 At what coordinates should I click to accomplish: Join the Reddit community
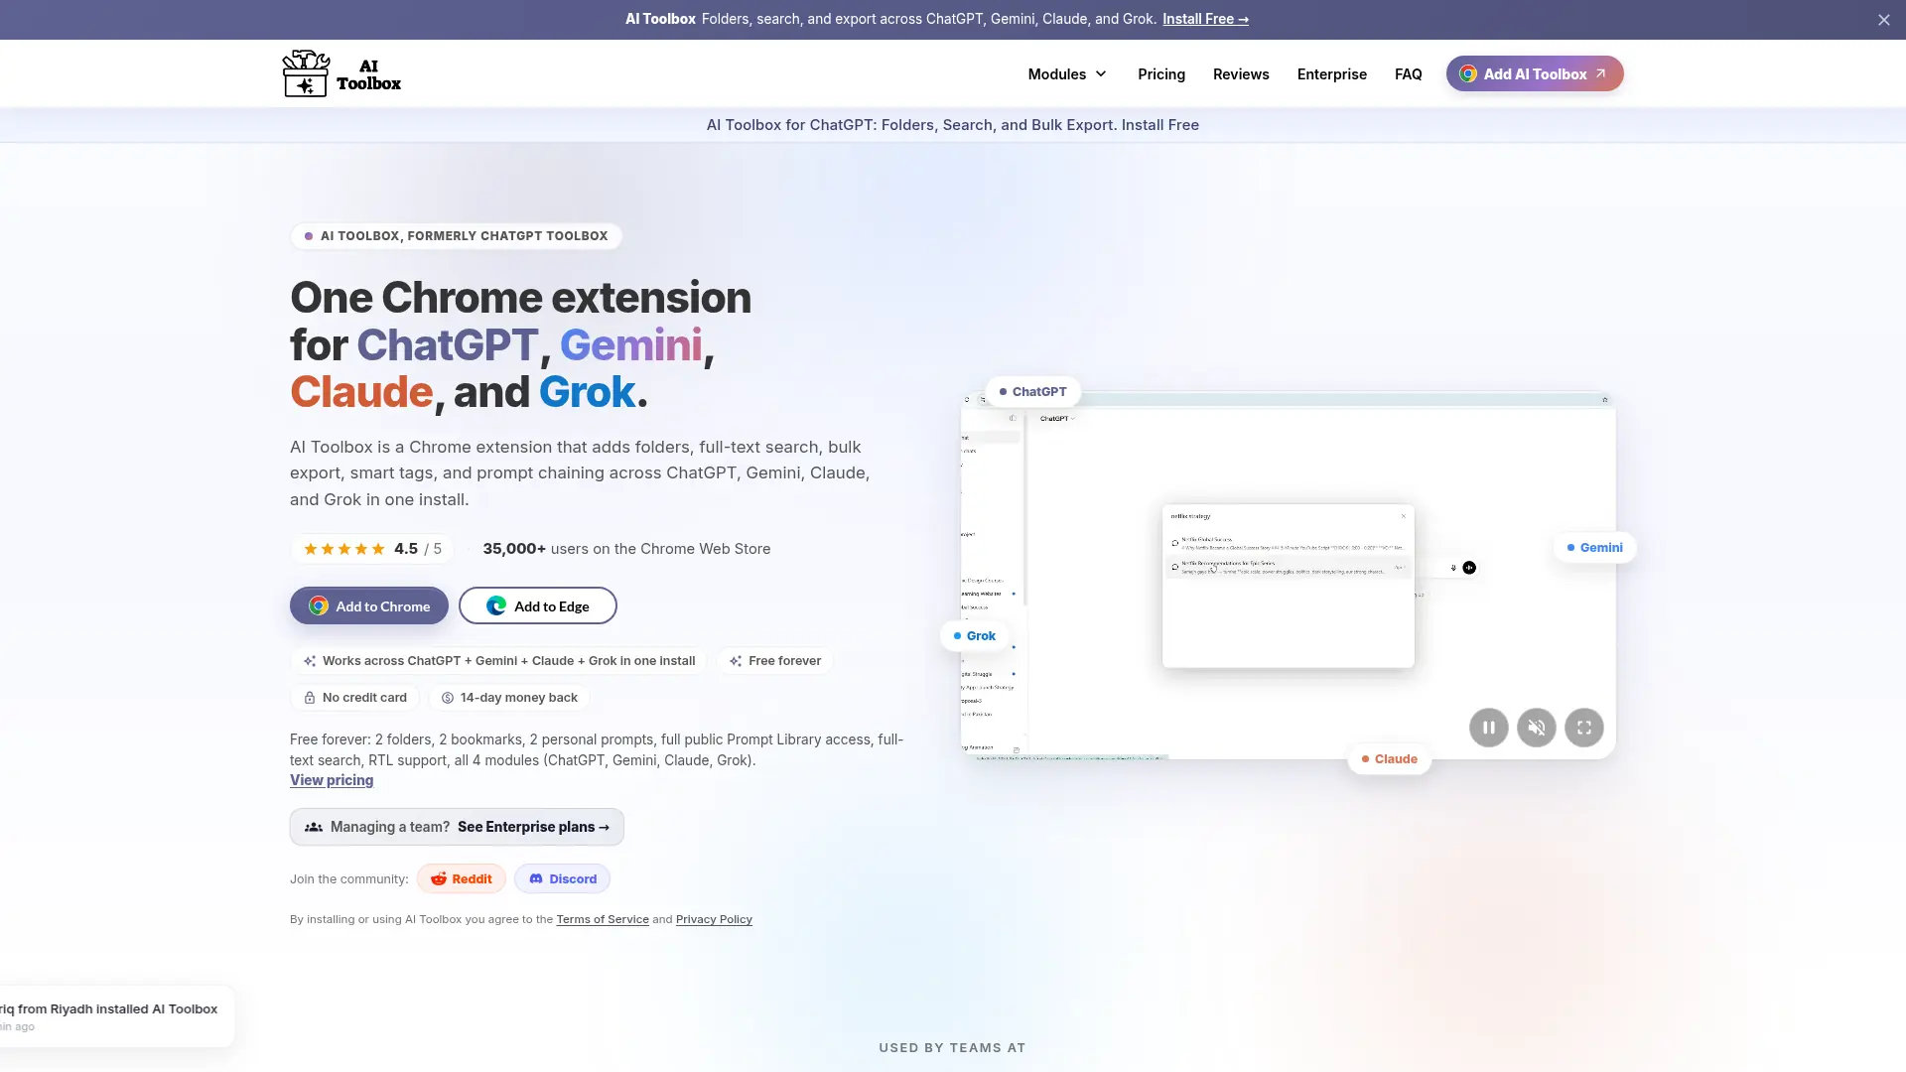(x=462, y=878)
